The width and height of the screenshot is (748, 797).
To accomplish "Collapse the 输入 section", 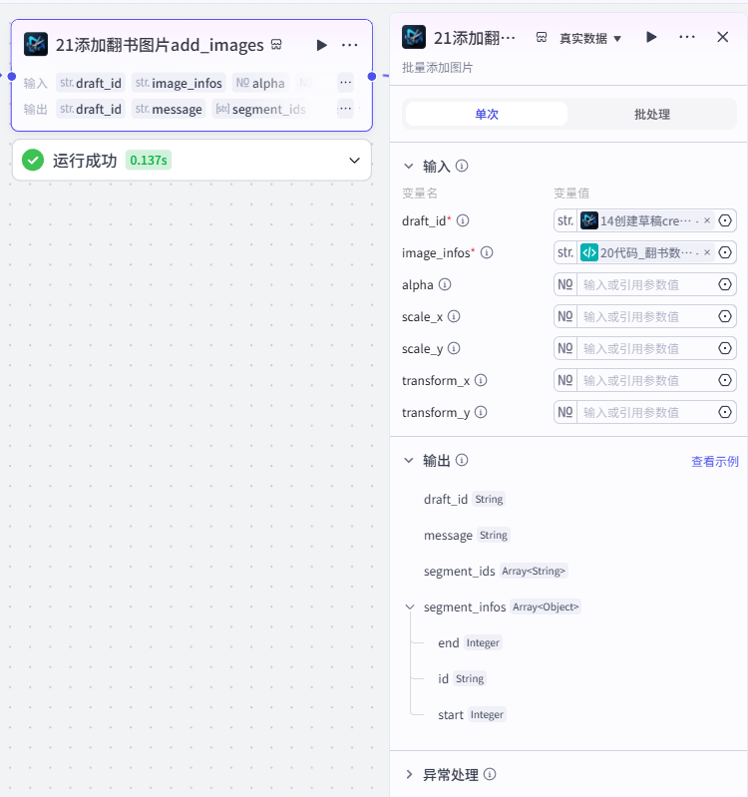I will coord(409,167).
